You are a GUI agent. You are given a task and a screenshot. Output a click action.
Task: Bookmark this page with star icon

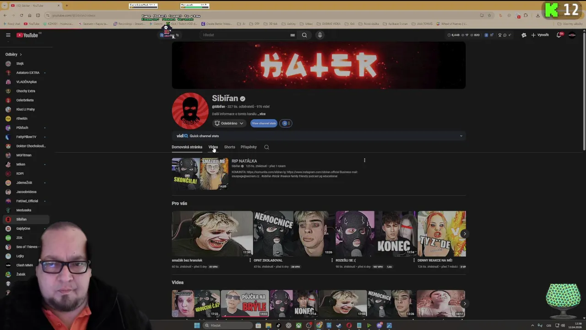click(489, 15)
